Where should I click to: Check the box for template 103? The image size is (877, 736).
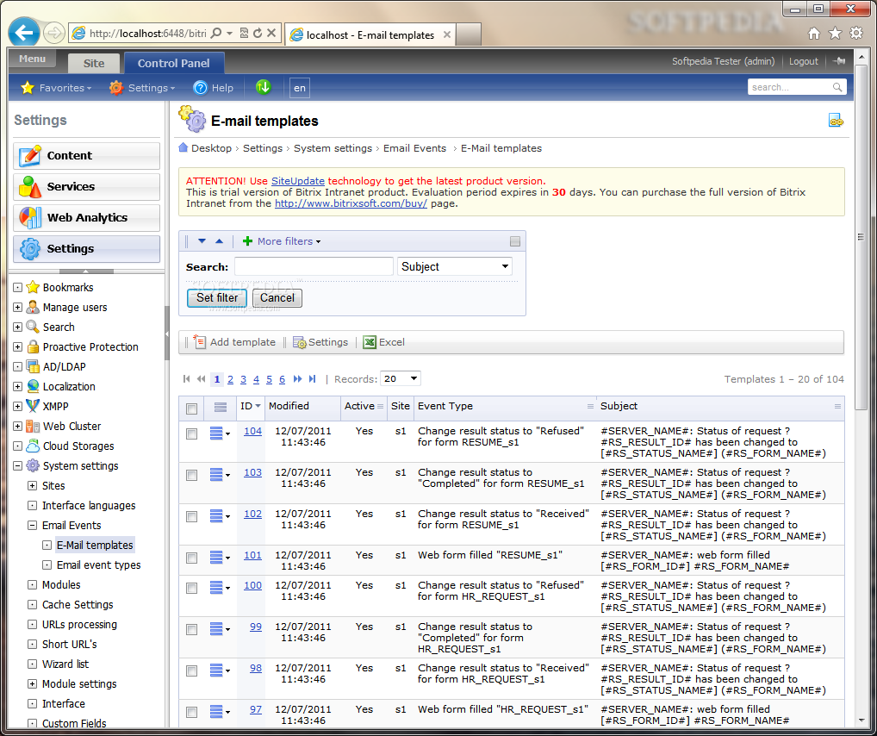(192, 475)
